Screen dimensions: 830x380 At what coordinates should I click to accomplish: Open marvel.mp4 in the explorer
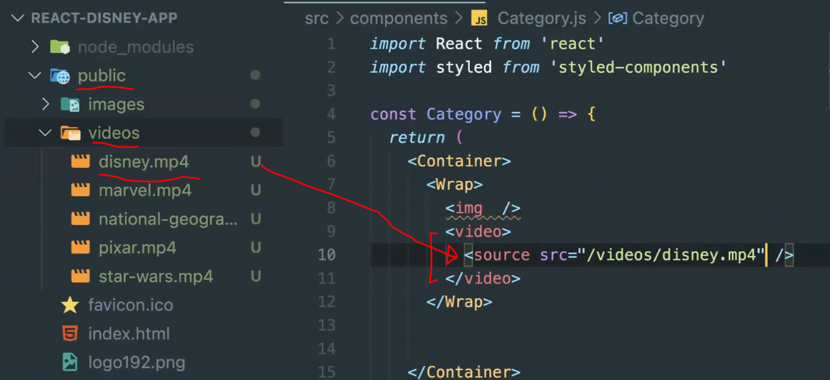tap(145, 191)
